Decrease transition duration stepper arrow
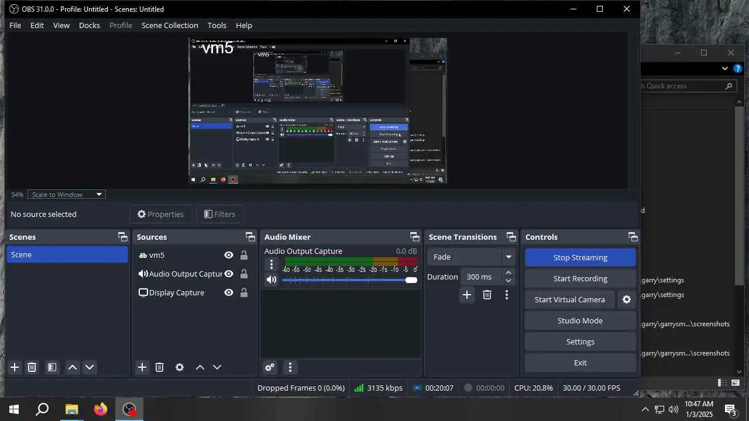The height and width of the screenshot is (421, 749). click(509, 281)
